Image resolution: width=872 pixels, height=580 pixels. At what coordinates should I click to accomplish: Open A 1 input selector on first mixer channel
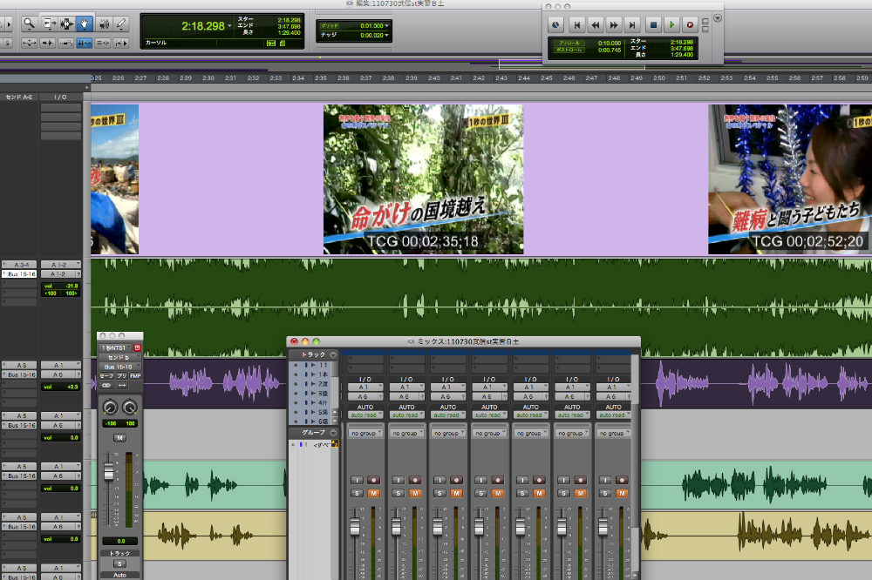point(365,388)
